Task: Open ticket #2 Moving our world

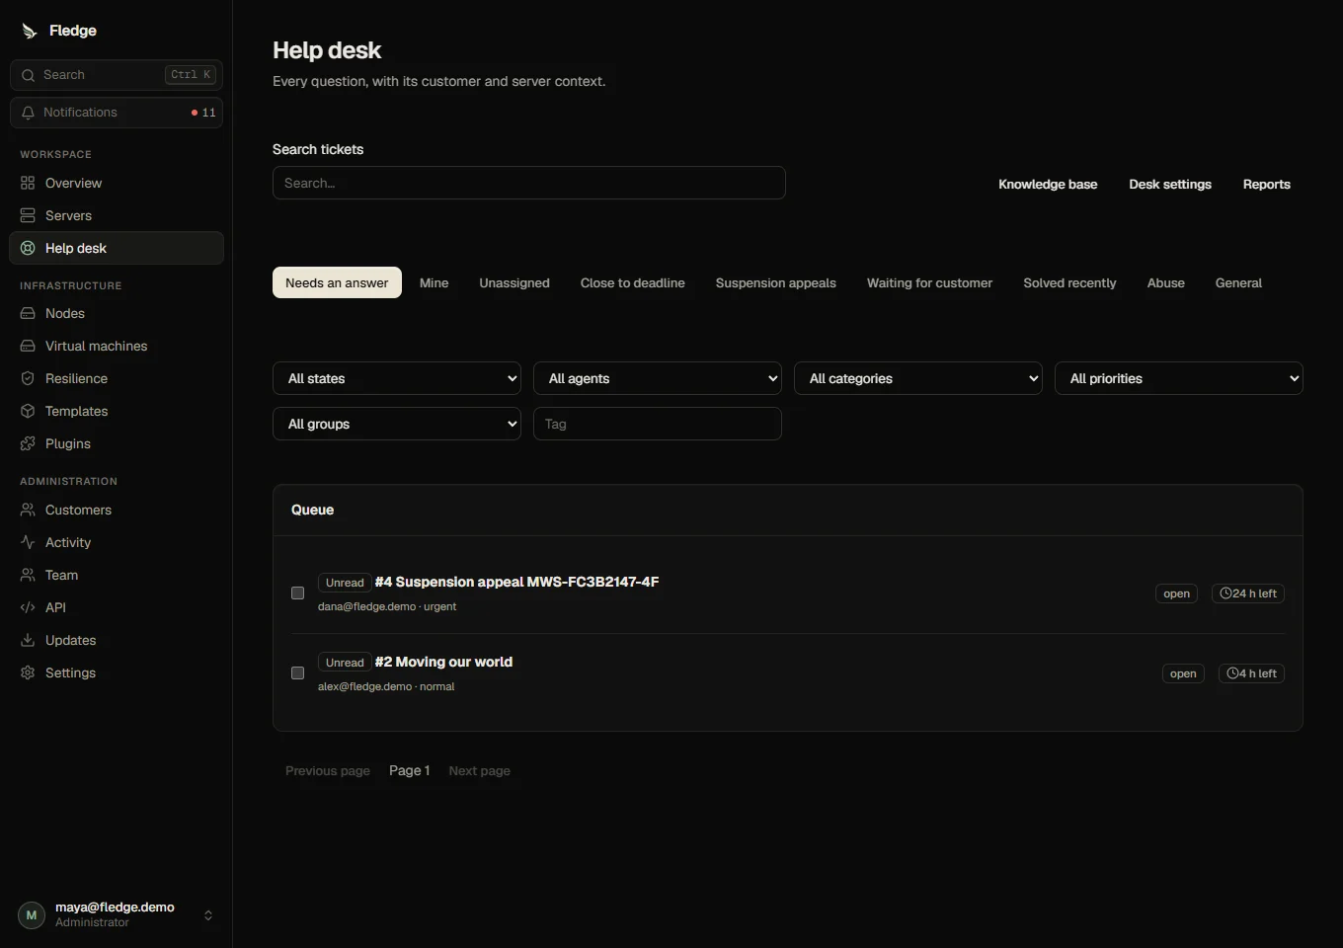Action: coord(443,662)
